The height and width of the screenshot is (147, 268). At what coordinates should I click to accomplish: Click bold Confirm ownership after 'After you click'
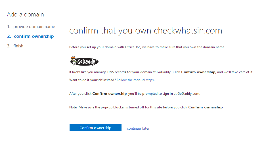pos(110,94)
